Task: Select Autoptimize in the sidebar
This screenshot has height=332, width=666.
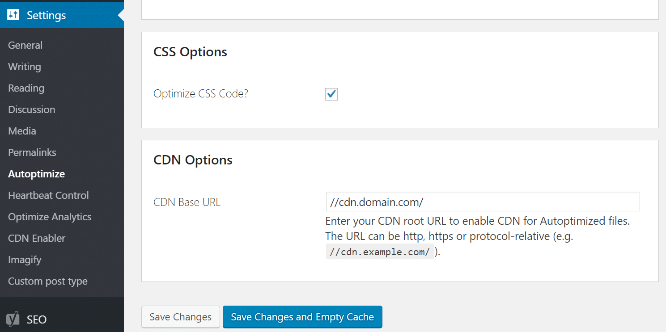Action: click(x=36, y=174)
